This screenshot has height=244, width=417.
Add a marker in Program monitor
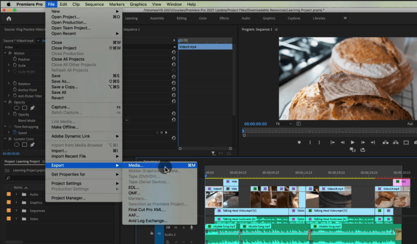(299, 143)
